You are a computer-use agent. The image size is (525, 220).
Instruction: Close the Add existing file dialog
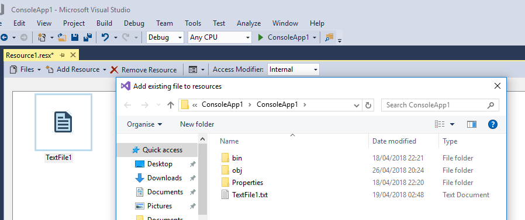click(x=498, y=86)
